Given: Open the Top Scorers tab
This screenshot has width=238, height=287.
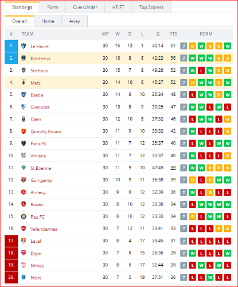Looking at the screenshot, I should [x=151, y=7].
